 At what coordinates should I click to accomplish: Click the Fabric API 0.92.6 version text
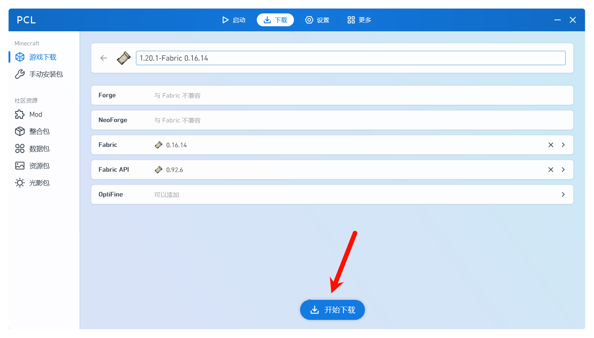coord(174,170)
